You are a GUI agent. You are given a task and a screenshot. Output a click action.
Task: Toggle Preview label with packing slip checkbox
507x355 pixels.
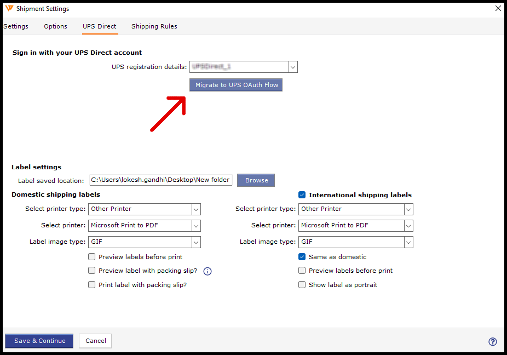92,271
